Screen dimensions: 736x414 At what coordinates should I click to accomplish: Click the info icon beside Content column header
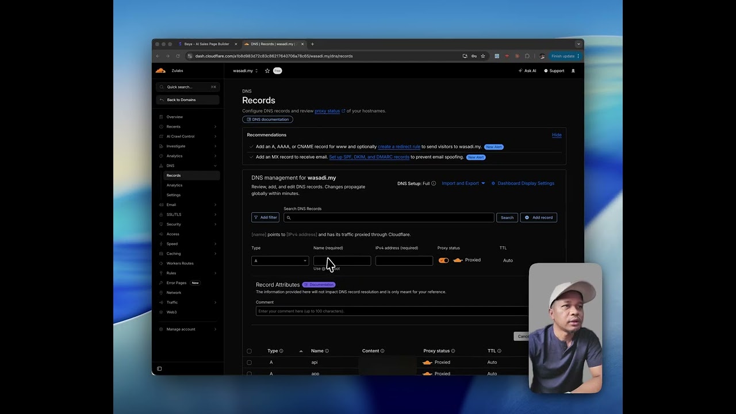pyautogui.click(x=382, y=351)
